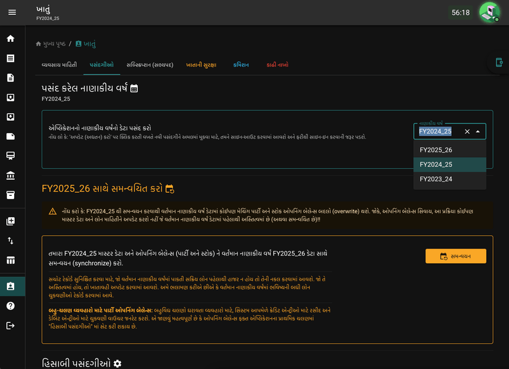Go to home via sidebar house icon

[x=10, y=39]
